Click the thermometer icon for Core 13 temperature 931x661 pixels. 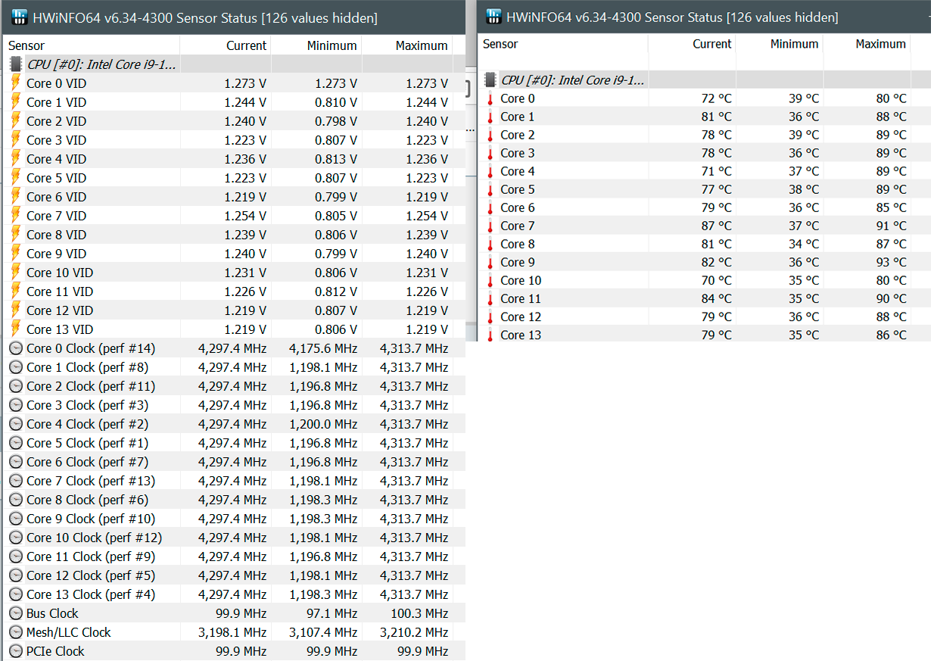pyautogui.click(x=490, y=335)
